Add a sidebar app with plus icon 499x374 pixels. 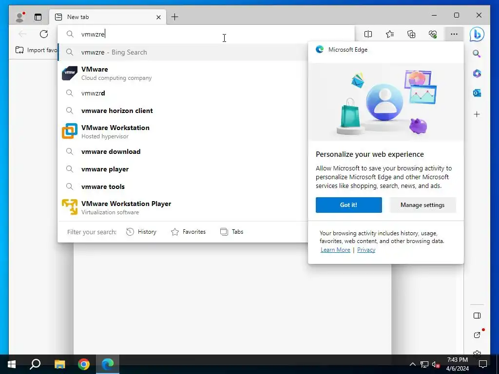(x=477, y=114)
